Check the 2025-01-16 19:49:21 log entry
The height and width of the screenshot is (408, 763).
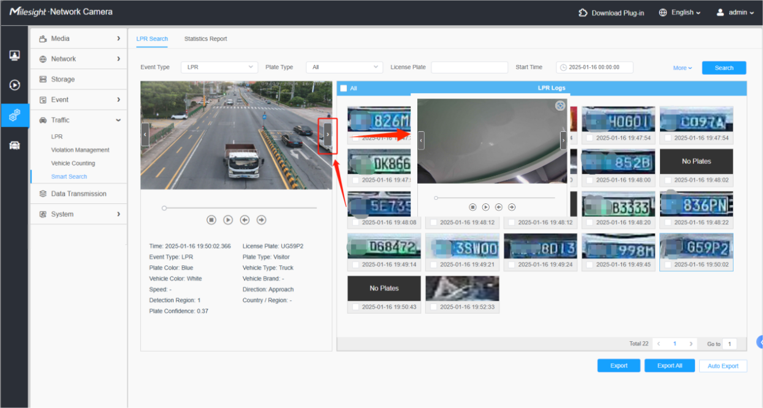coord(433,265)
